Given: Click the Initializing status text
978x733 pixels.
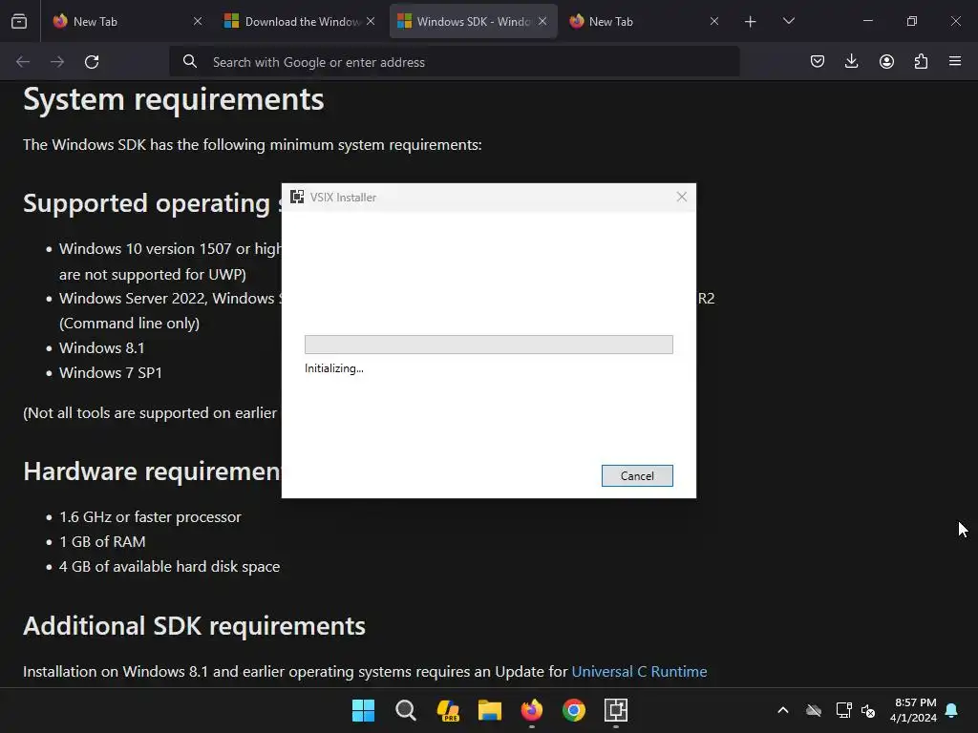Looking at the screenshot, I should click(333, 368).
